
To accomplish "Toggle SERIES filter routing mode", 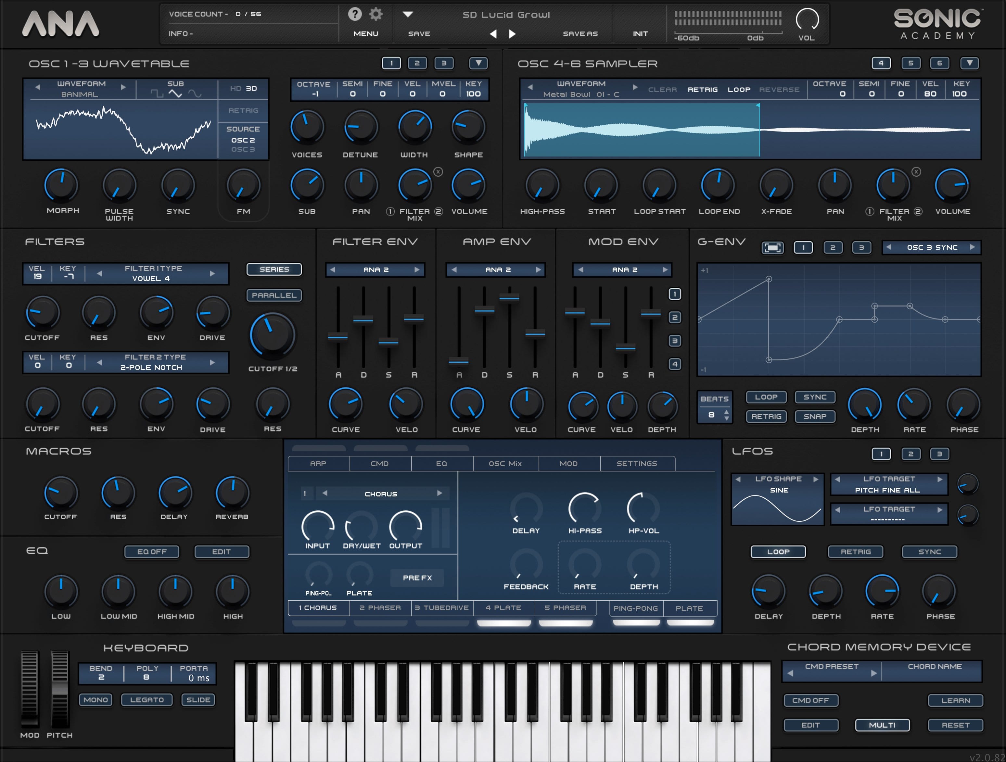I will [274, 269].
